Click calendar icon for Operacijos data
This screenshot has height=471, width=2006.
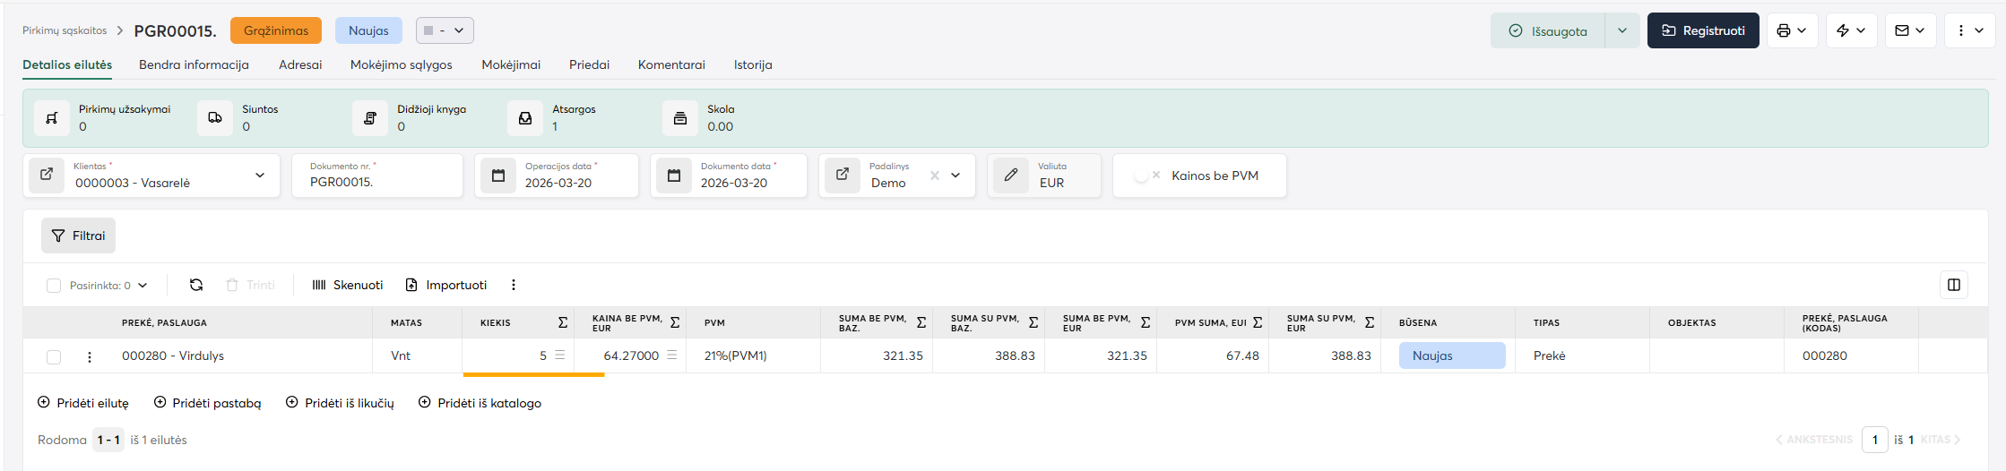click(498, 176)
